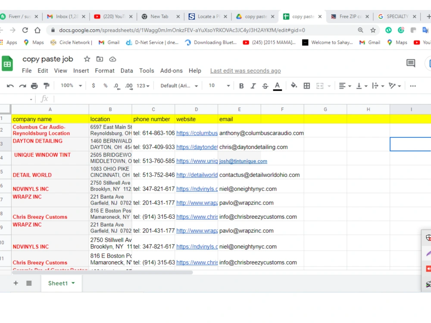This screenshot has width=431, height=323.
Task: Open the columbus website link in row 2
Action: click(x=197, y=133)
